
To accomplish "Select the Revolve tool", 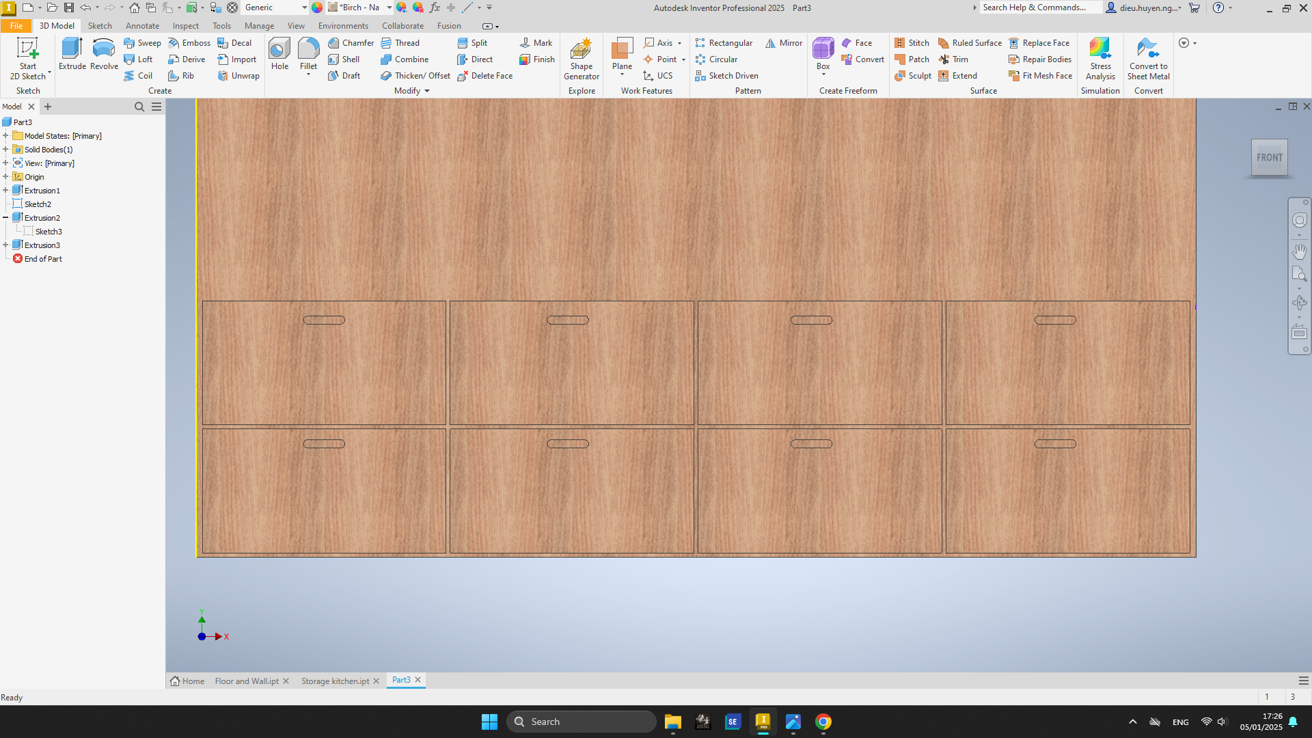I will (104, 54).
